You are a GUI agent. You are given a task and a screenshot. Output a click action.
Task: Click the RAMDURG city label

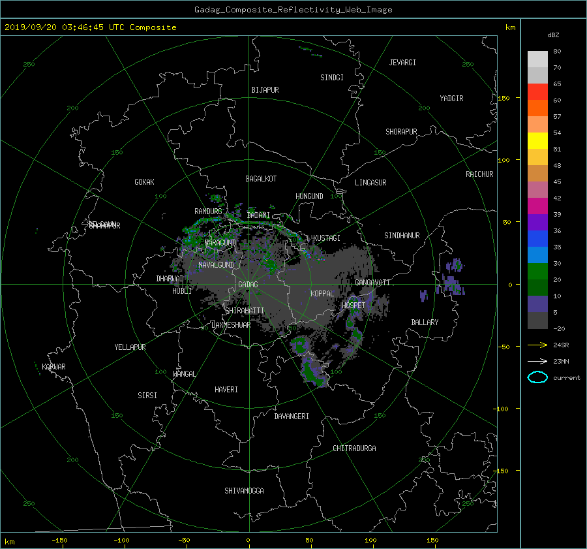[208, 212]
